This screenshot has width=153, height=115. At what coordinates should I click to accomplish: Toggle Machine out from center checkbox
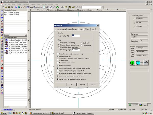(x=58, y=63)
